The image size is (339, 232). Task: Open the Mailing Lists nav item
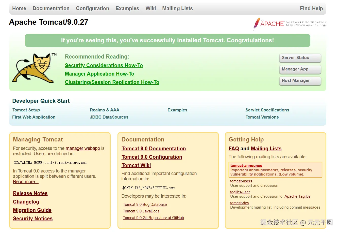[177, 8]
